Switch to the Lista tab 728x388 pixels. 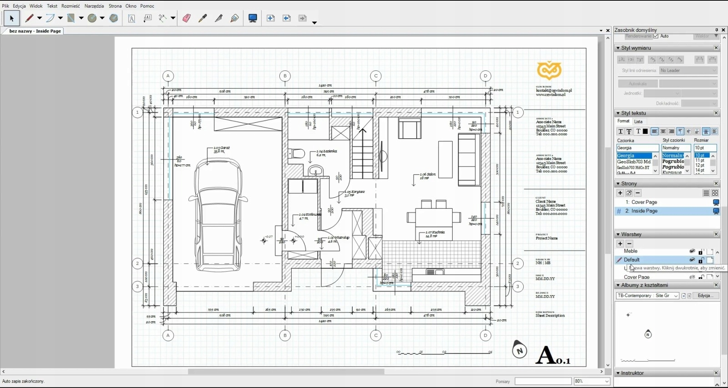[x=638, y=121]
